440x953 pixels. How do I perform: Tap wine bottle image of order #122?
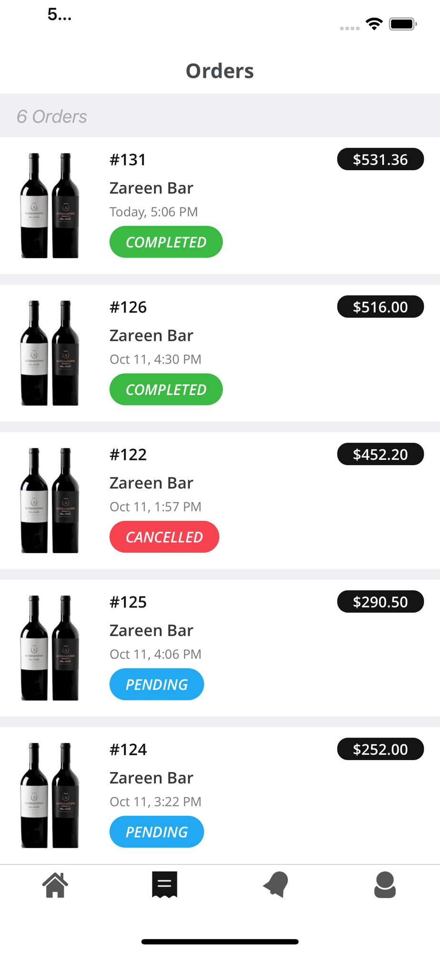[x=50, y=500]
